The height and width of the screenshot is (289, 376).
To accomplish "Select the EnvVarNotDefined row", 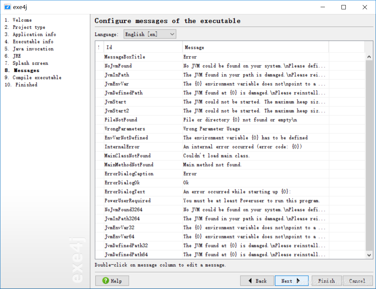I will coord(230,138).
